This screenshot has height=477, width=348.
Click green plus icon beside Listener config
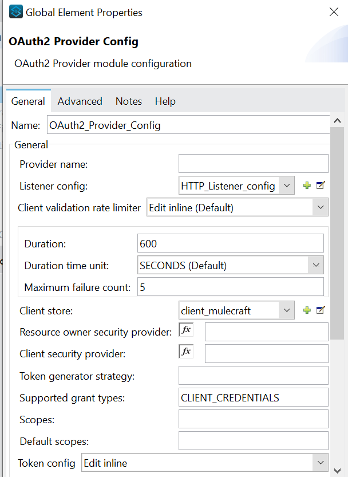tap(307, 186)
